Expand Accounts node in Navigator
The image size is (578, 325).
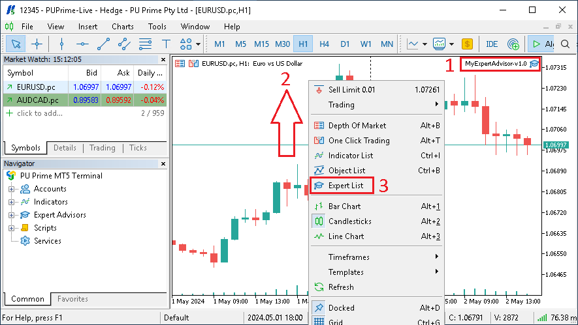[11, 189]
